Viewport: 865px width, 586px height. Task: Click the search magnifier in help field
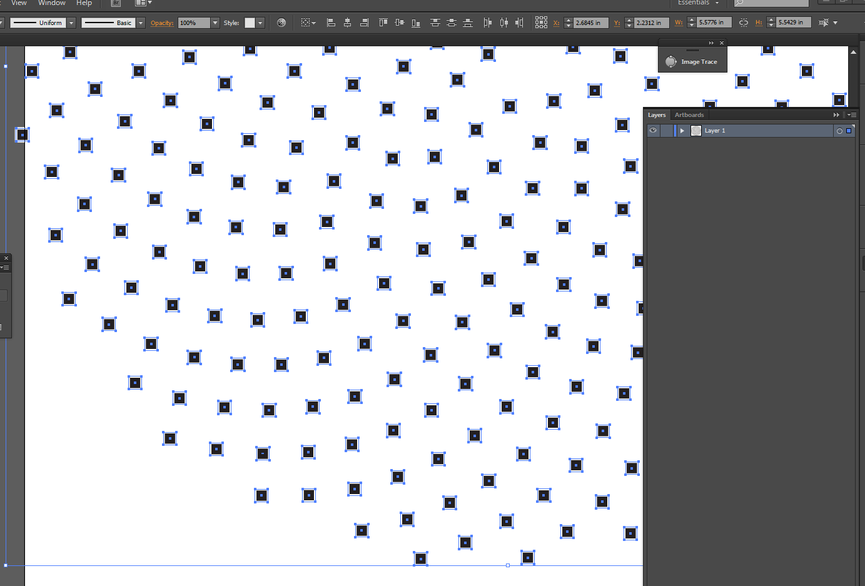[739, 3]
